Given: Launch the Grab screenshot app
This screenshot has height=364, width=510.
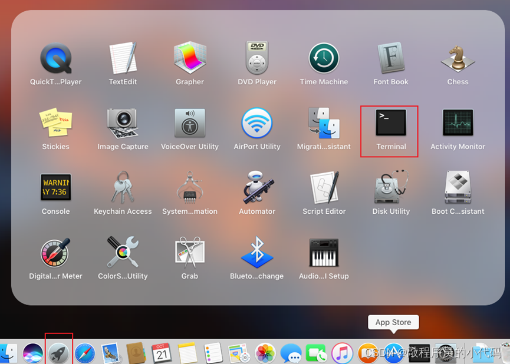Looking at the screenshot, I should click(x=190, y=252).
